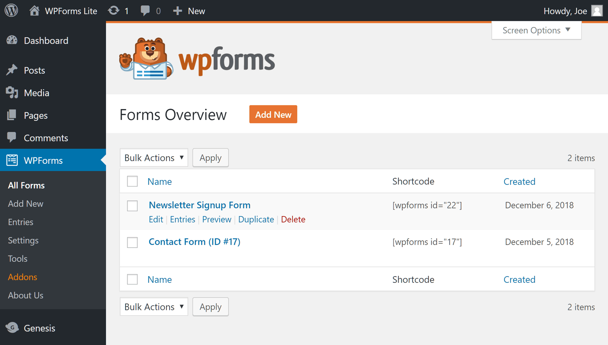Click Delete link on Newsletter Signup Form

(293, 219)
